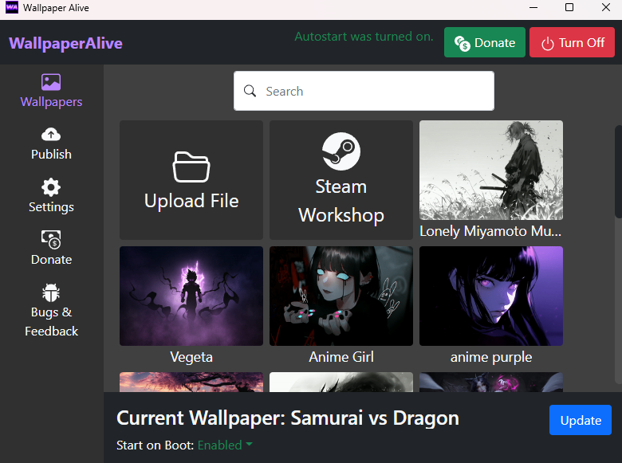Select the Lonely Miyamoto Mu... wallpaper thumbnail
The height and width of the screenshot is (463, 622).
click(491, 170)
